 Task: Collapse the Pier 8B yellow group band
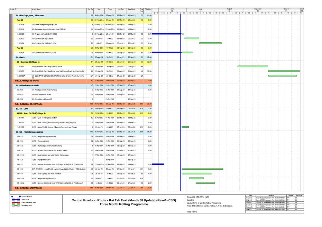click(20, 20)
